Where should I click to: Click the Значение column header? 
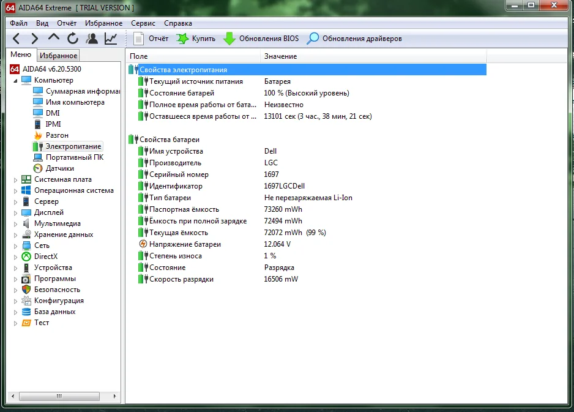pos(373,56)
